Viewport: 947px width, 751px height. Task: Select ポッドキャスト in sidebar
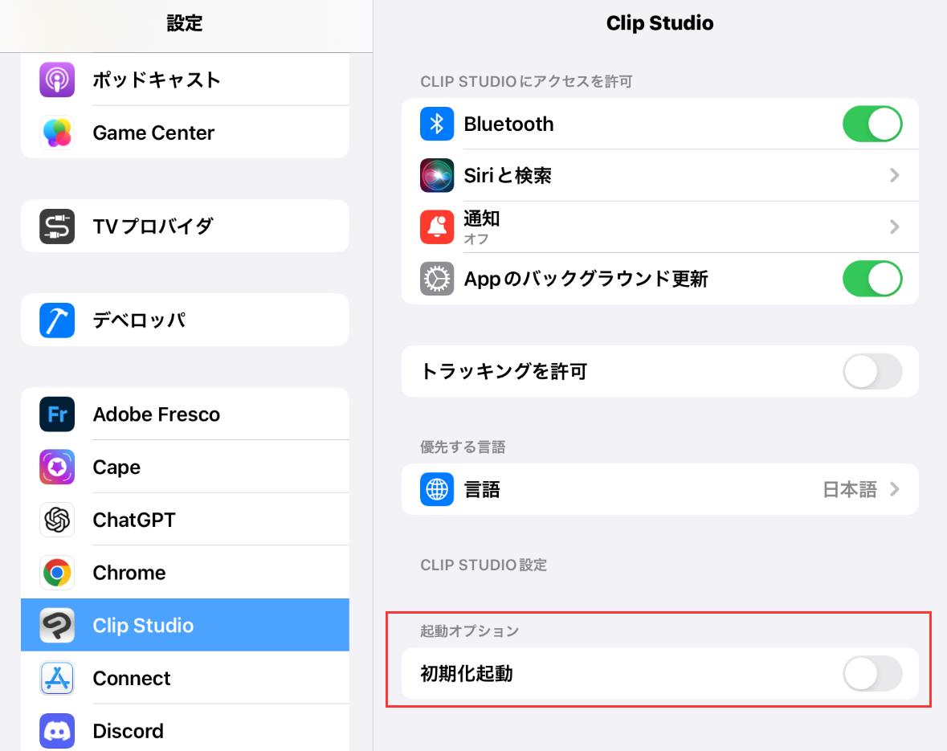tap(185, 80)
